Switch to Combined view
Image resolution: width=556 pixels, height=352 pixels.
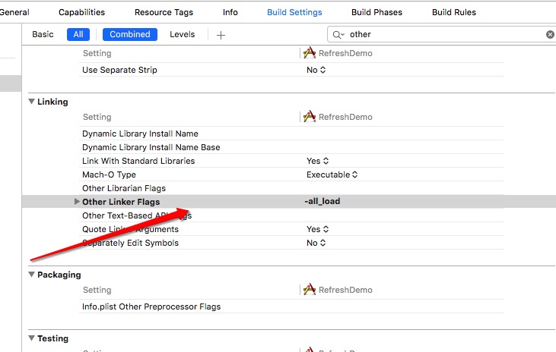(129, 35)
